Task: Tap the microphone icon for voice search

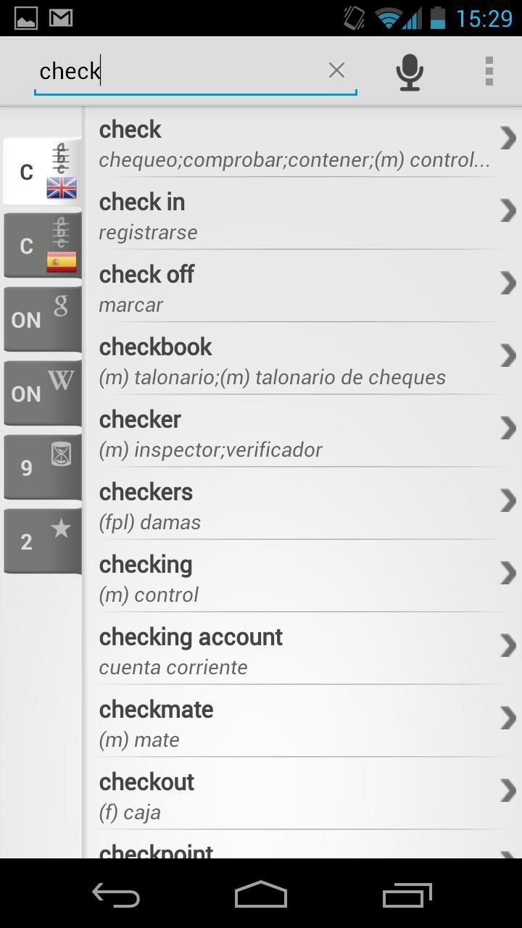Action: tap(409, 70)
